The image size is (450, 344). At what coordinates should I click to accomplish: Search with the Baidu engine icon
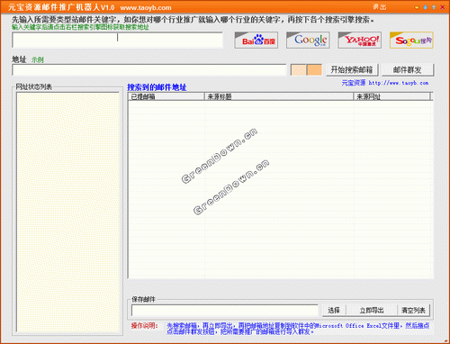pyautogui.click(x=256, y=41)
